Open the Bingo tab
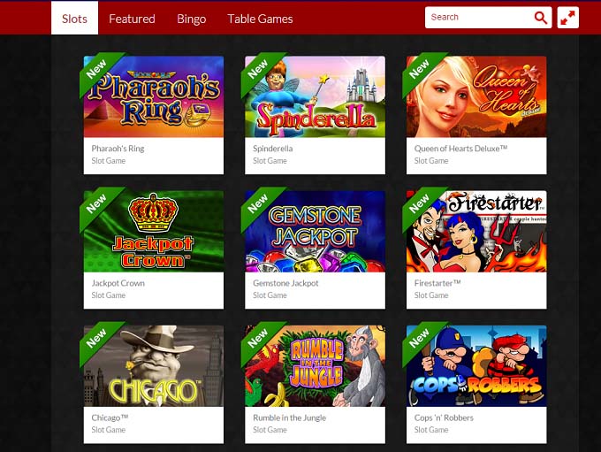Viewport: 601px width, 452px height. (x=191, y=19)
